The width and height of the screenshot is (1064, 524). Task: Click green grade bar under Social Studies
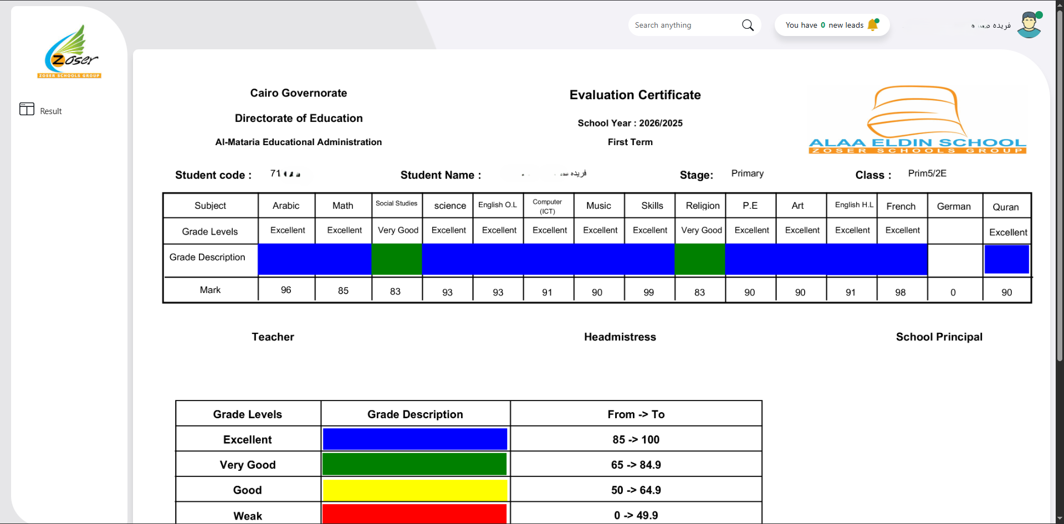click(x=396, y=259)
